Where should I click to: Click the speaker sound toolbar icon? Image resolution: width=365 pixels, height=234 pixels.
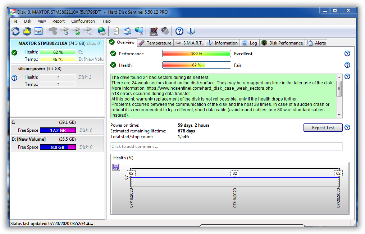[x=165, y=31]
